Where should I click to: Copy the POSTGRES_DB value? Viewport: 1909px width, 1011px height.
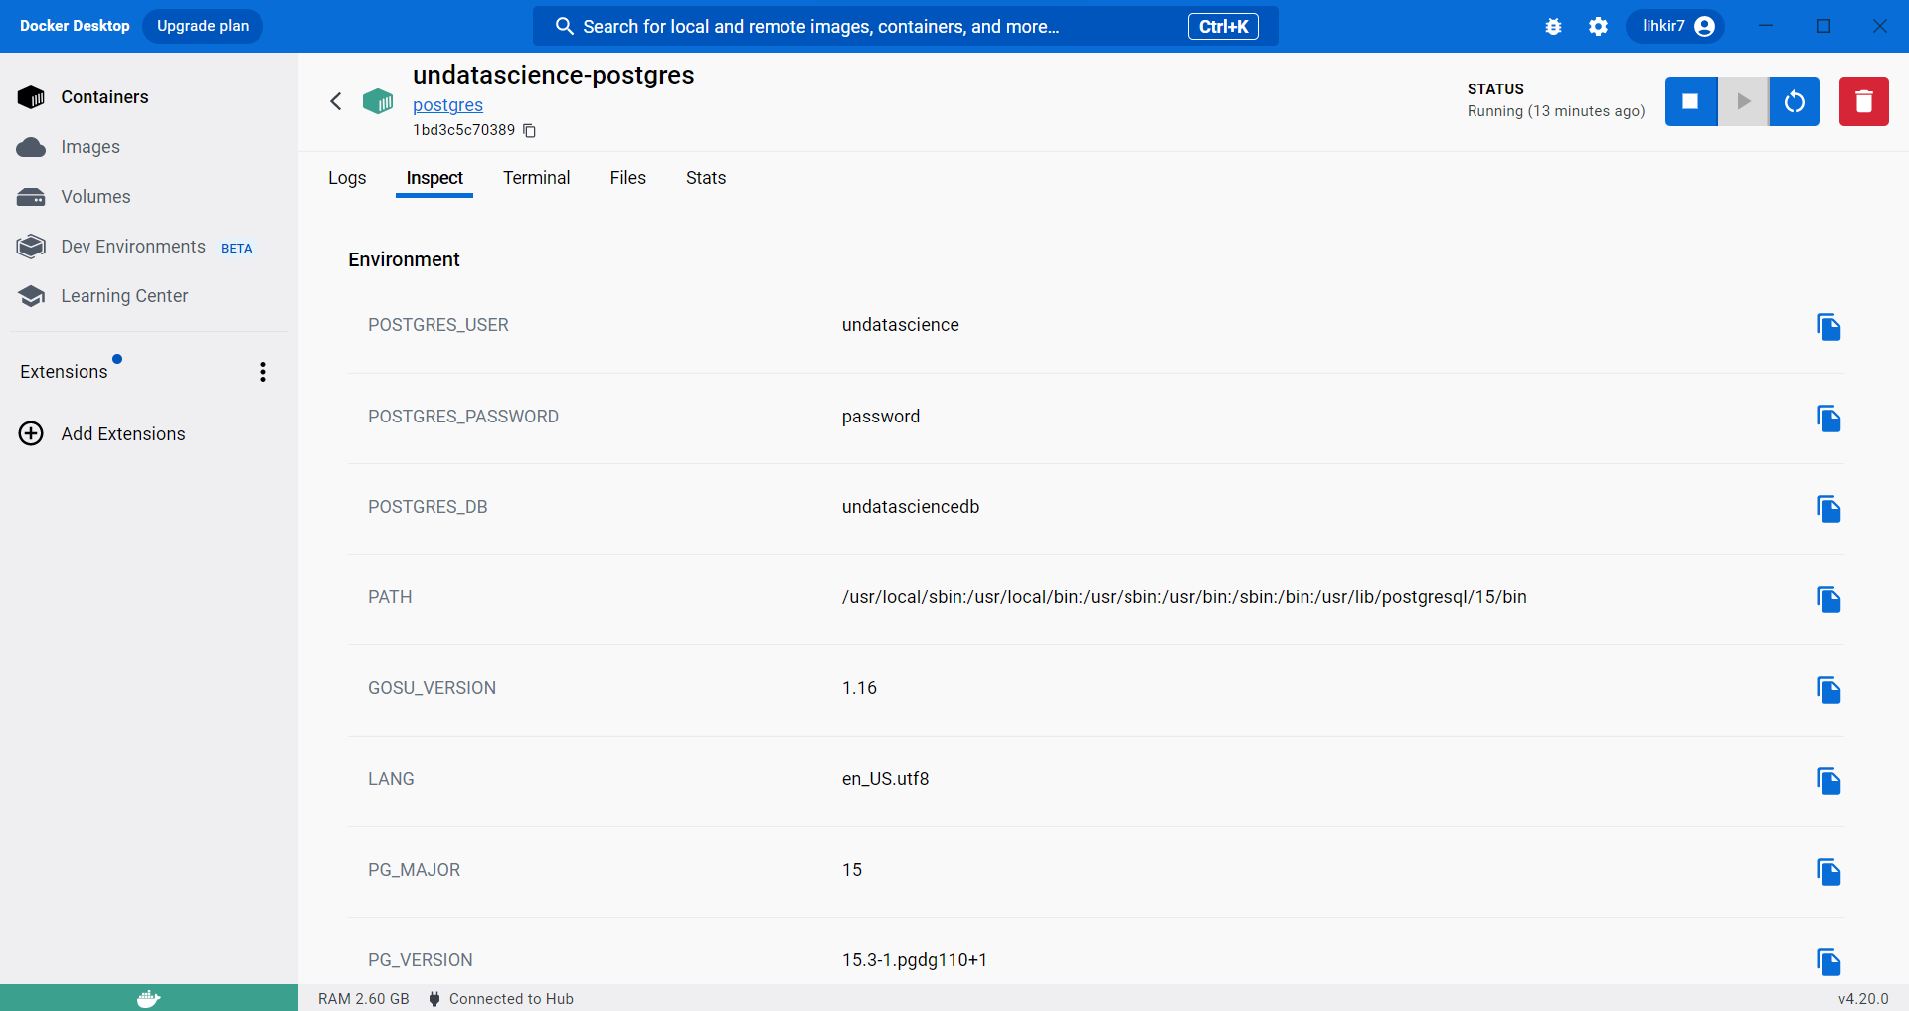click(1828, 509)
